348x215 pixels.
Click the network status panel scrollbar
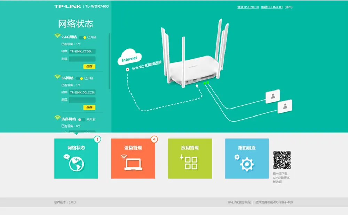point(109,61)
